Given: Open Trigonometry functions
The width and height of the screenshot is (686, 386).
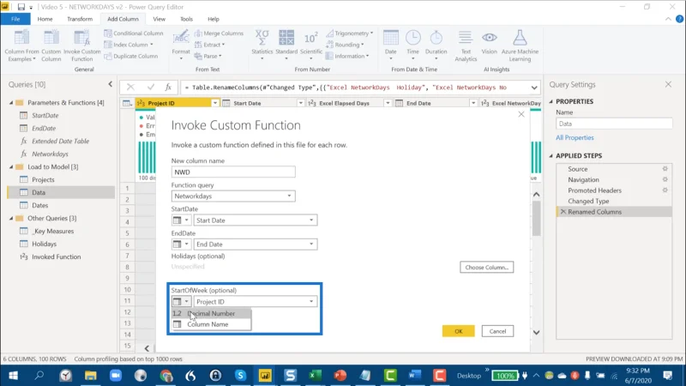Looking at the screenshot, I should (350, 33).
